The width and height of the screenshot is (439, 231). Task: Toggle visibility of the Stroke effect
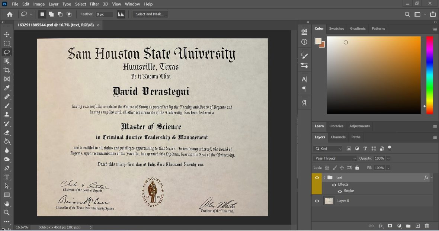[x=340, y=191]
